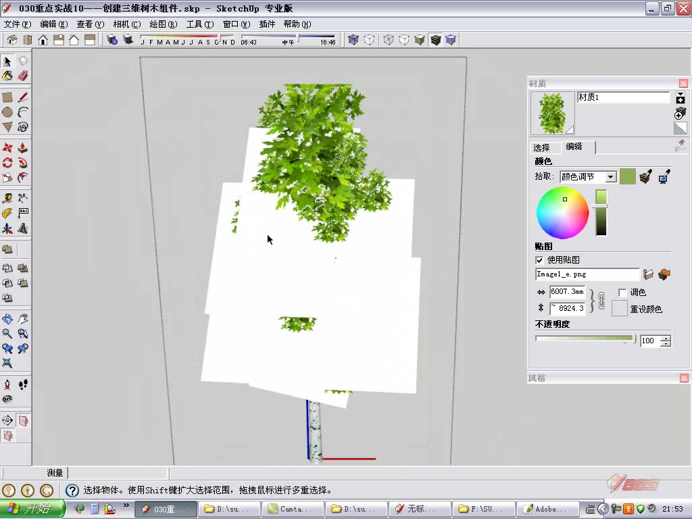692x519 pixels.
Task: Enable the 调色 colorize checkbox
Action: [622, 292]
